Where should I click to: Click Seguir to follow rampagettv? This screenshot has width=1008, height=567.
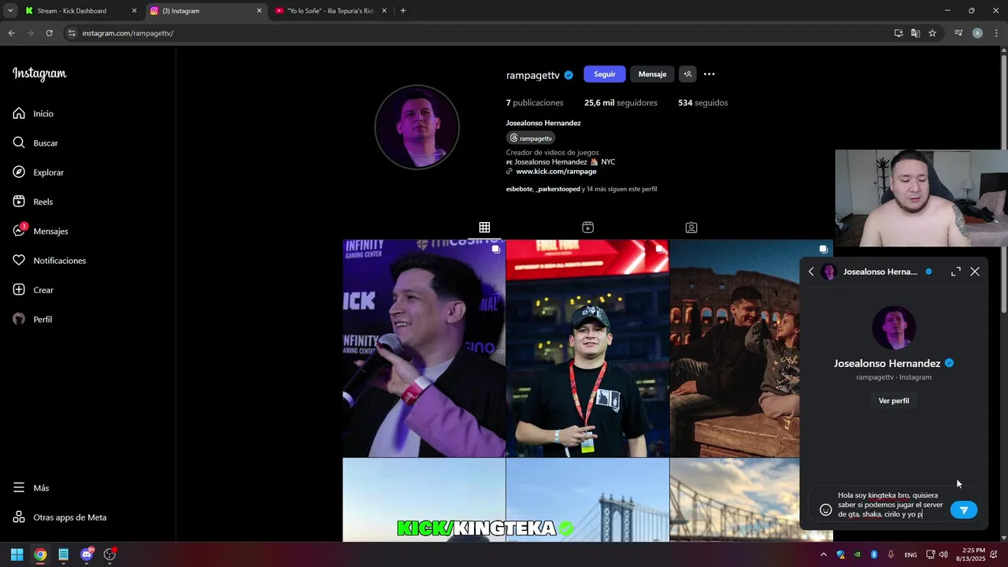coord(604,74)
